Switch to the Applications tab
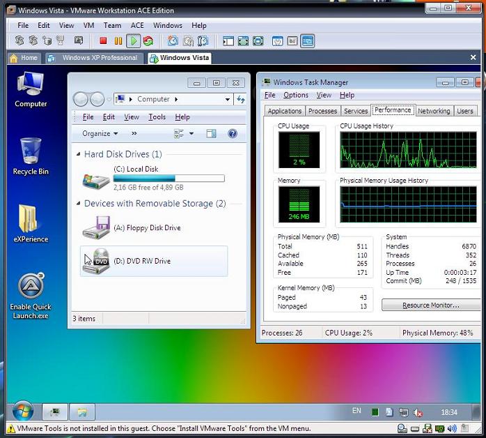Screen dimensions: 486x438 tap(285, 111)
